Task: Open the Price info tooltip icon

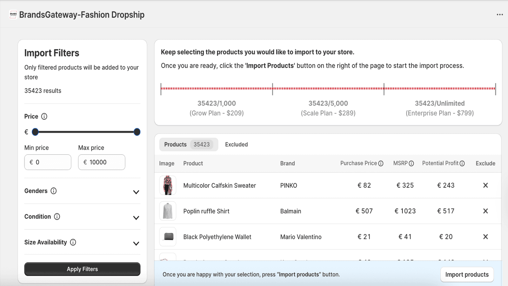Action: tap(44, 116)
